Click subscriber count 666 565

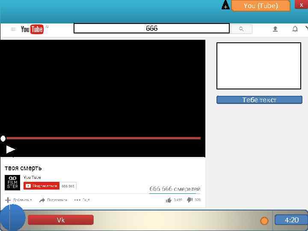[x=68, y=186]
